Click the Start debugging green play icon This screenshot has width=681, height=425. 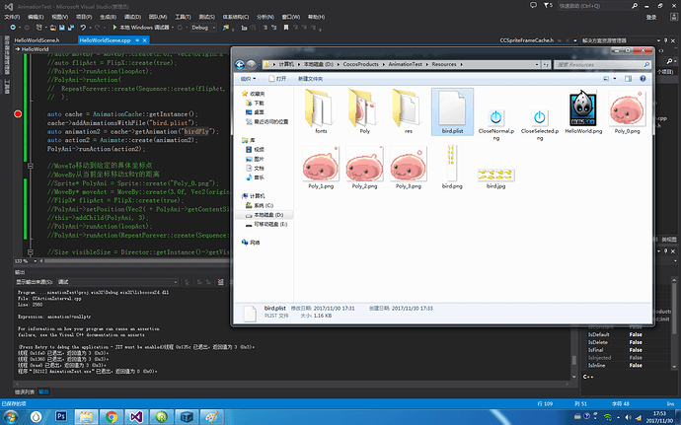click(x=114, y=27)
